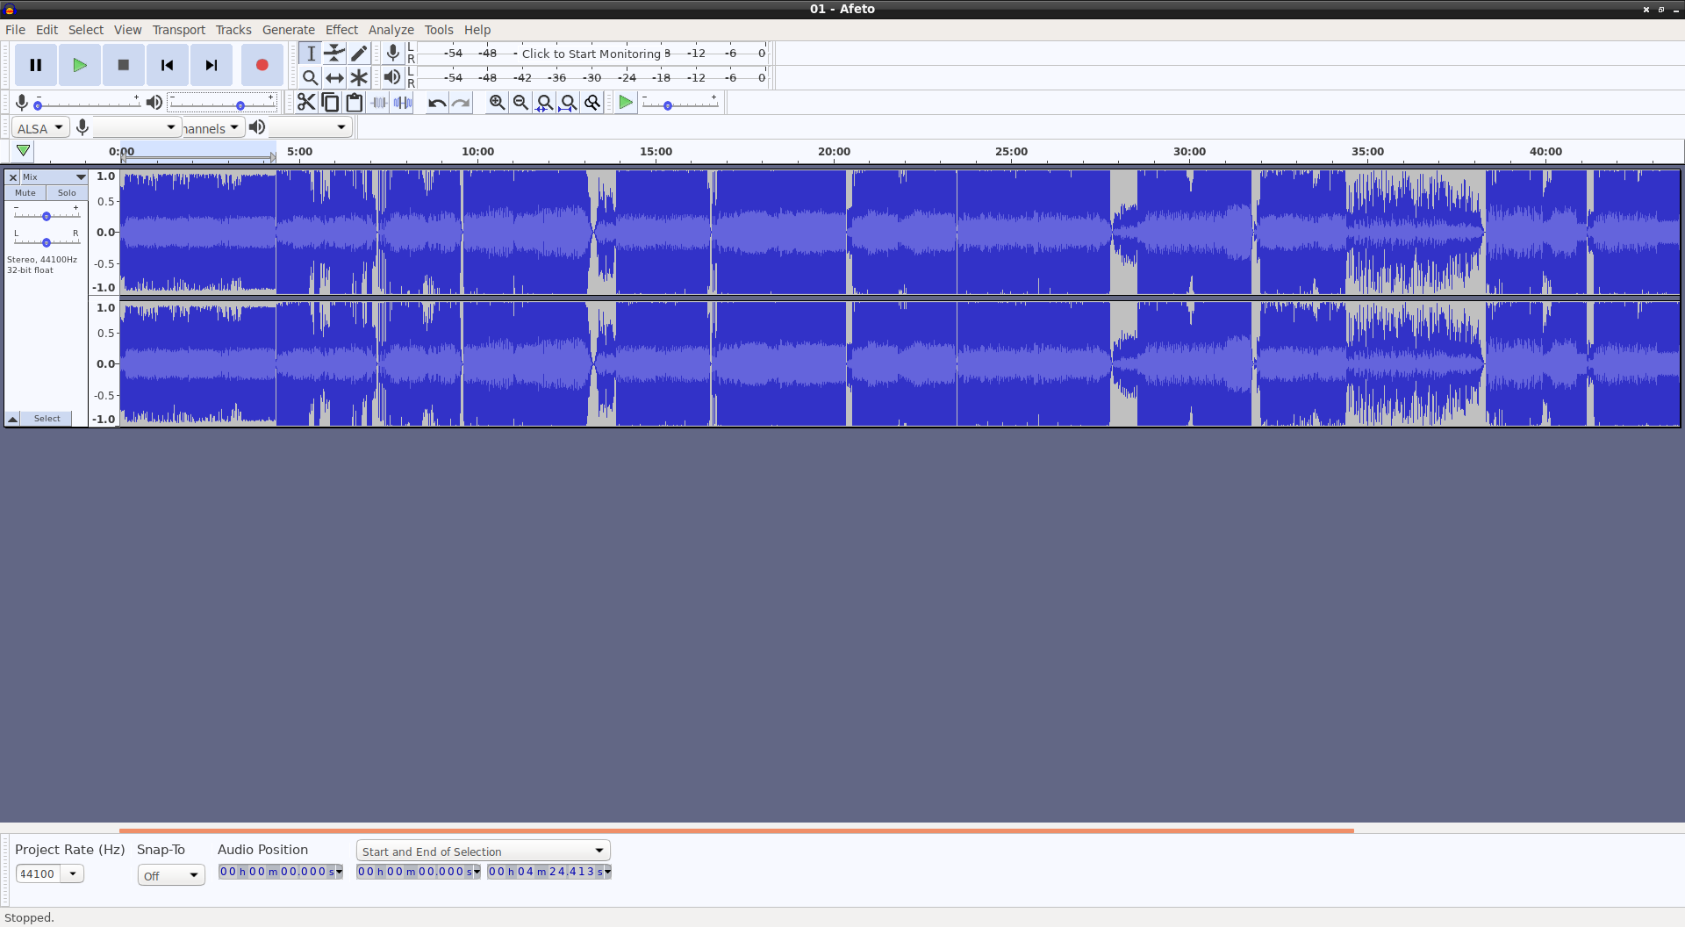Screen dimensions: 1685x927
Task: Select the Multi-Tool (asterisk)
Action: click(359, 77)
